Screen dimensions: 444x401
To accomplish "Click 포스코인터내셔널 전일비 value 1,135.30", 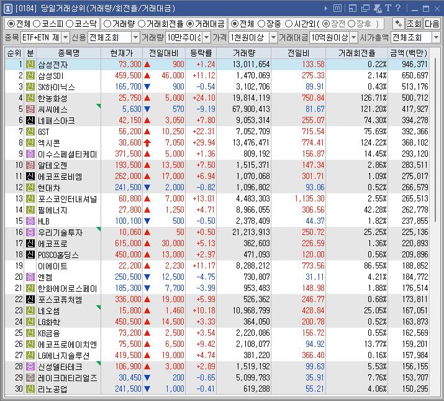I will point(309,198).
